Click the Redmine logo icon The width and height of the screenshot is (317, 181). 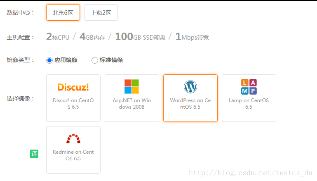(73, 138)
